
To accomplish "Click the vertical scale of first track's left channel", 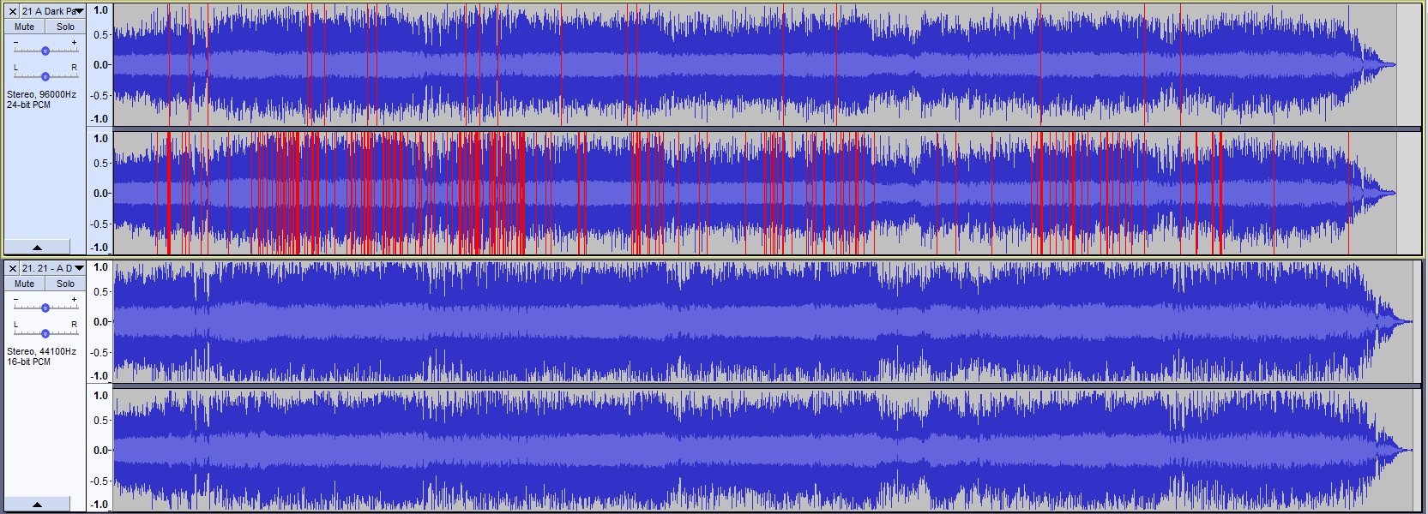I will (100, 65).
